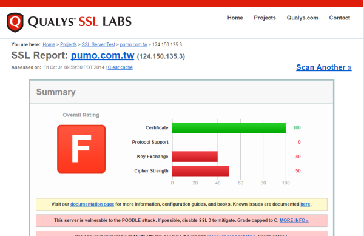Click the Protocol Support chart label
The image size is (364, 236).
coord(150,142)
